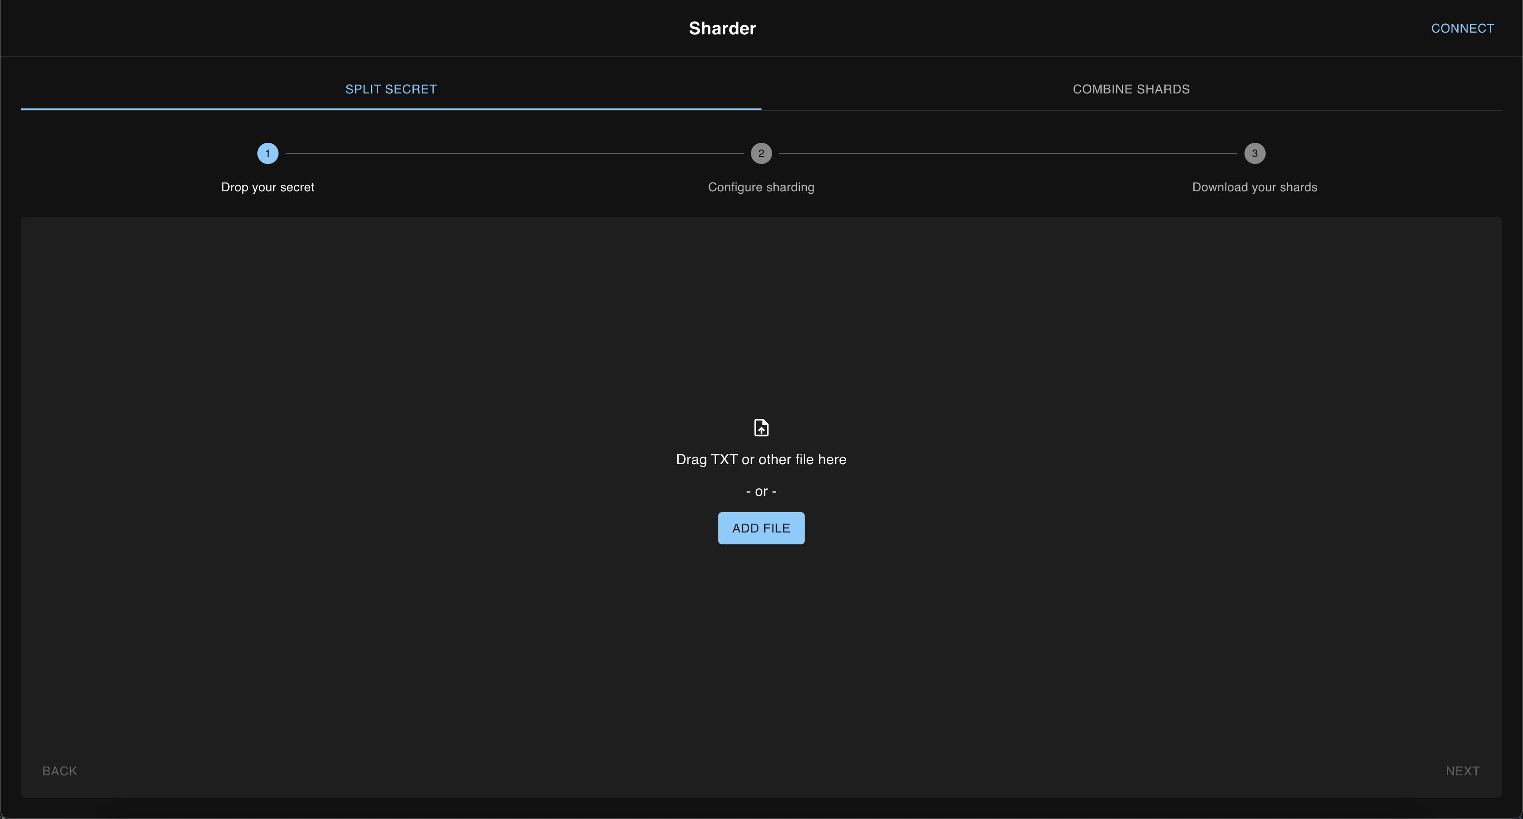Click step 2 circle indicator

[x=761, y=153]
